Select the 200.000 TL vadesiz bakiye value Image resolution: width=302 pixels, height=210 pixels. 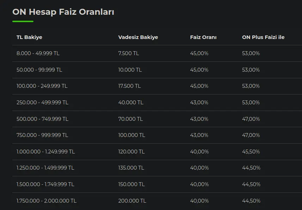(x=132, y=201)
